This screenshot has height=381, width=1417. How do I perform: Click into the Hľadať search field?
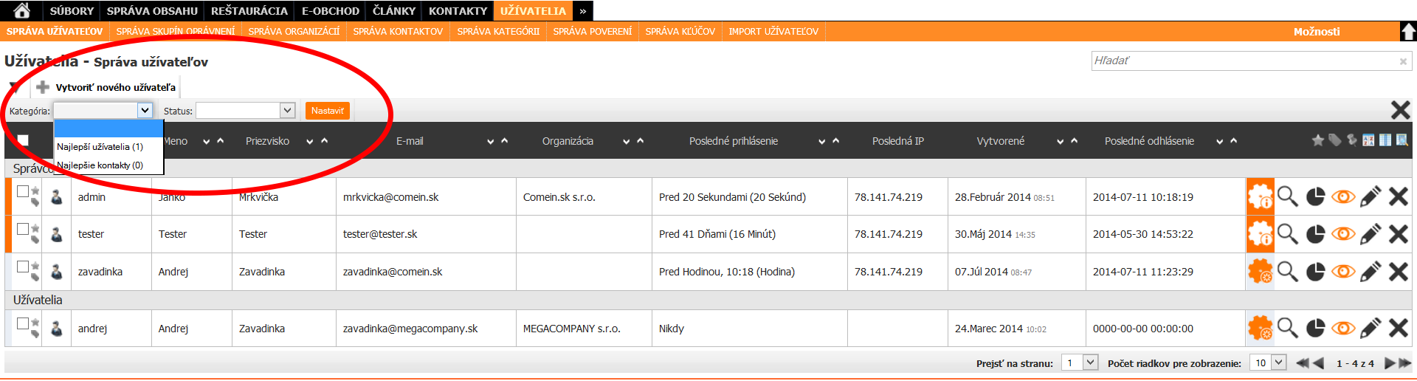(1244, 61)
